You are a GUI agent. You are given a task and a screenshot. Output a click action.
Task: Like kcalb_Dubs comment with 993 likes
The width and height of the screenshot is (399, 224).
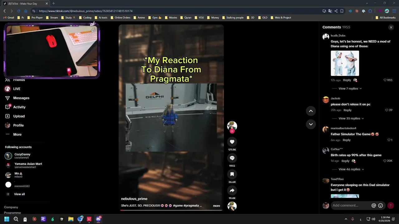click(385, 80)
